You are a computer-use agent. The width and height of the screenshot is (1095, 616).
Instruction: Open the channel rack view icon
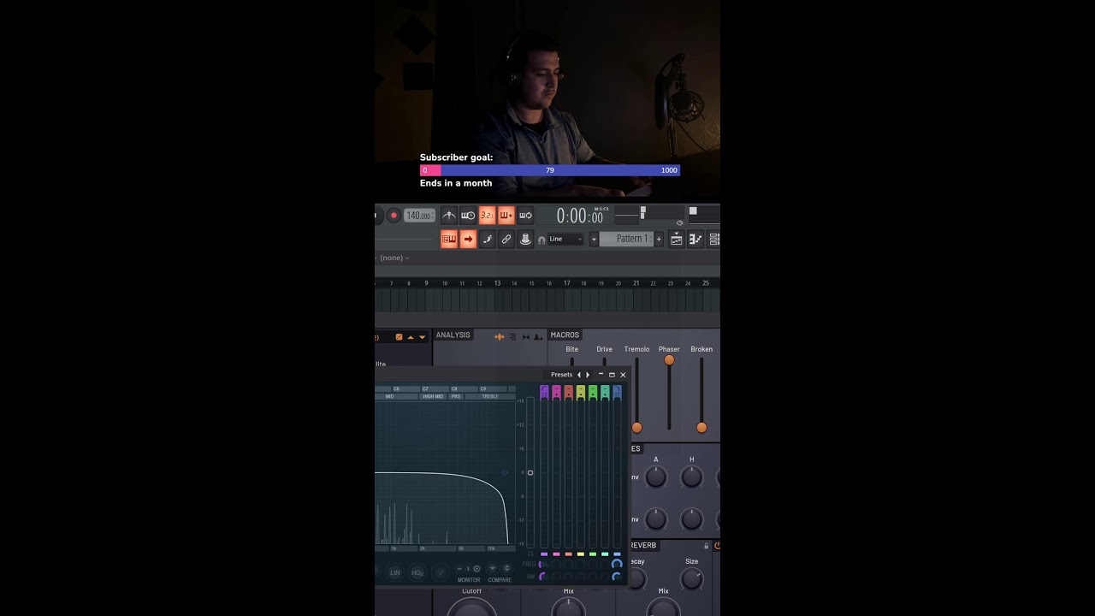(x=714, y=239)
